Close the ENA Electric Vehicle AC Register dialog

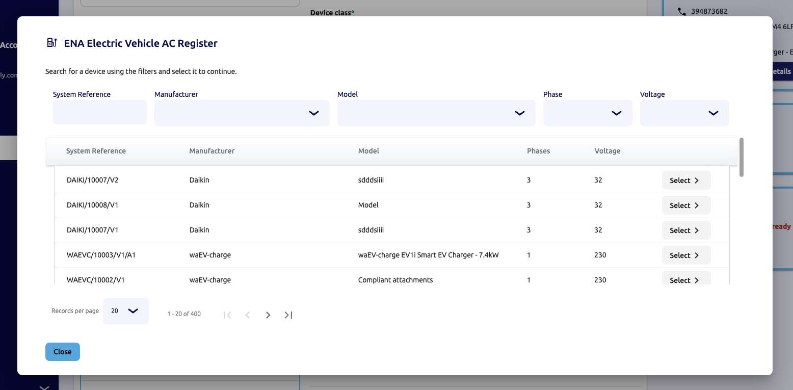62,352
